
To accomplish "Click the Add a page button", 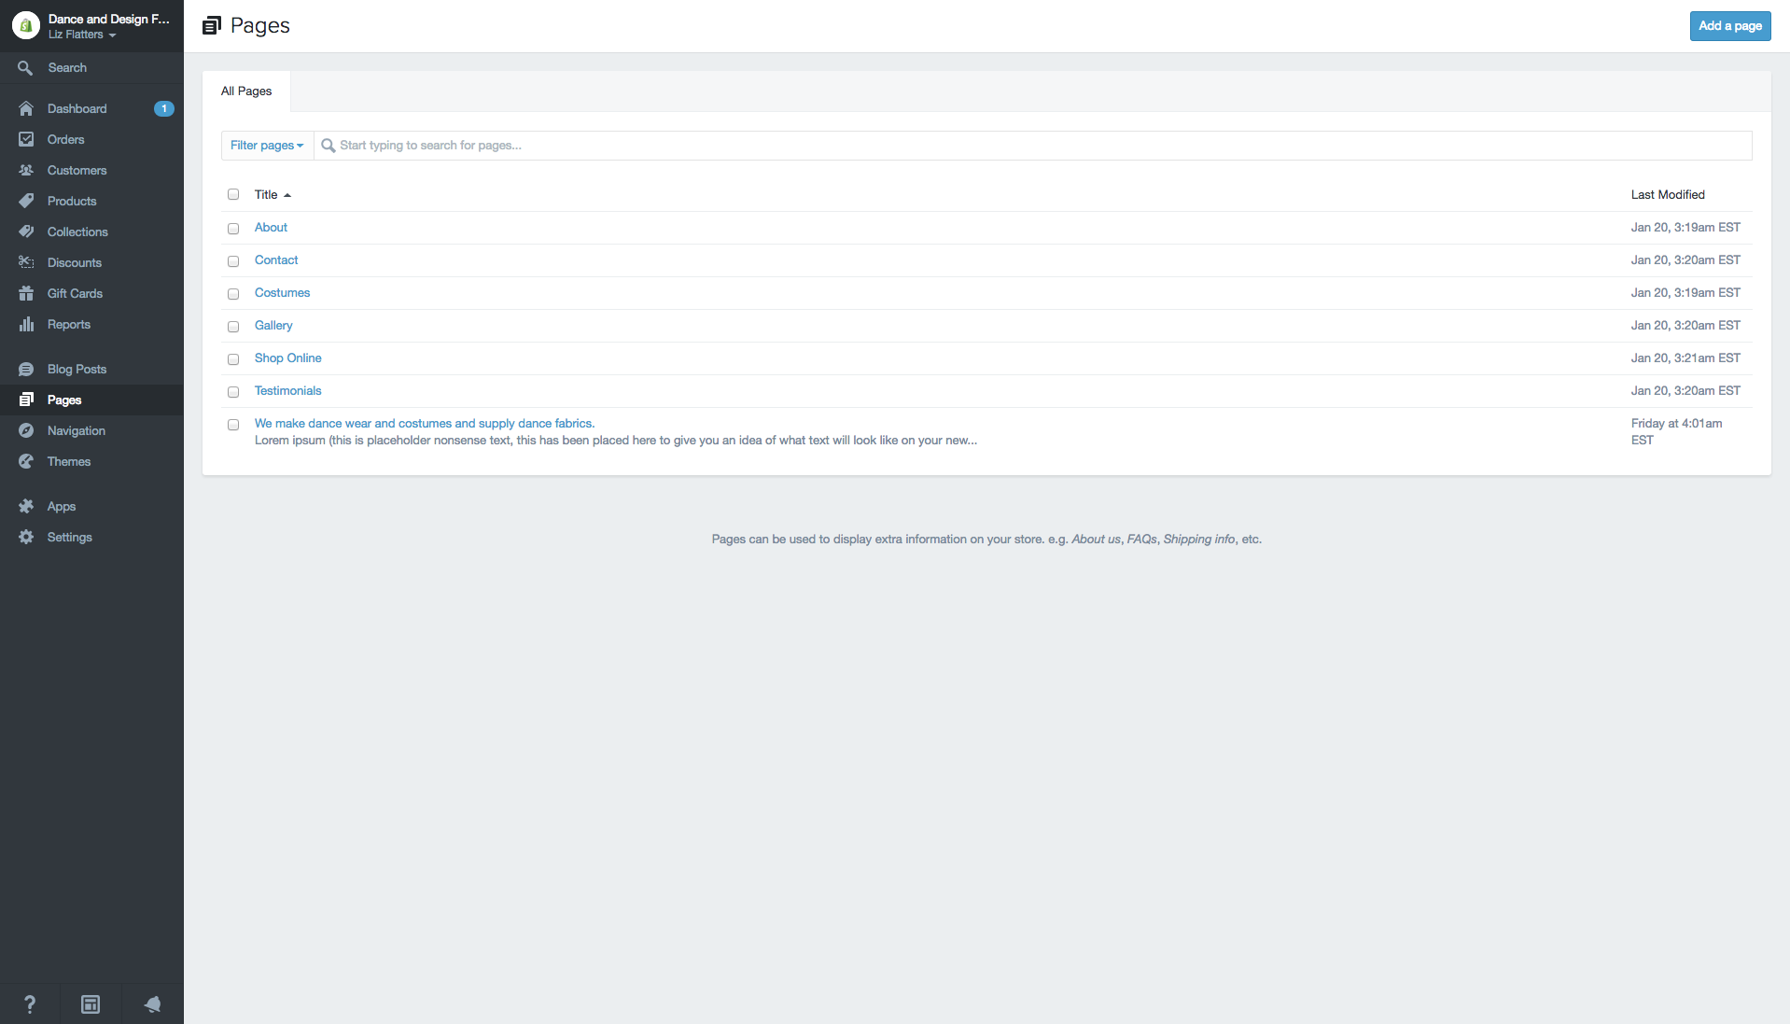I will [x=1729, y=26].
